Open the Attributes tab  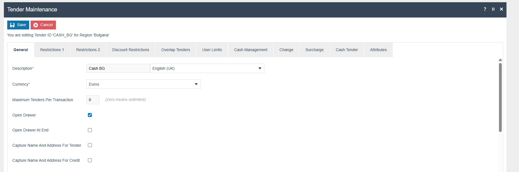378,50
